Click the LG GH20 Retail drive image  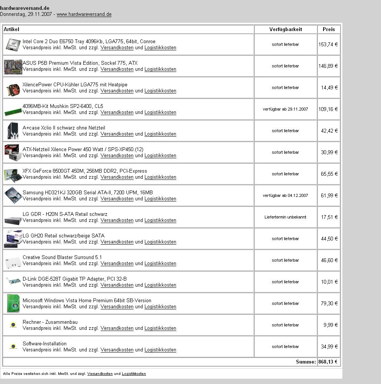tap(13, 239)
